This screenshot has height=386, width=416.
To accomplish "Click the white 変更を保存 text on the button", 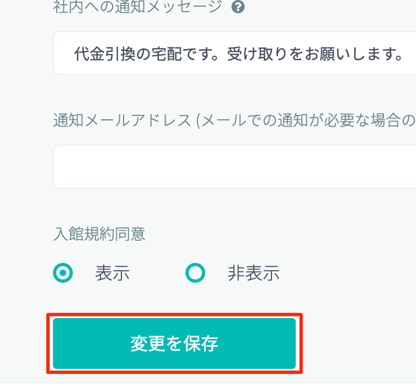I will tap(174, 344).
